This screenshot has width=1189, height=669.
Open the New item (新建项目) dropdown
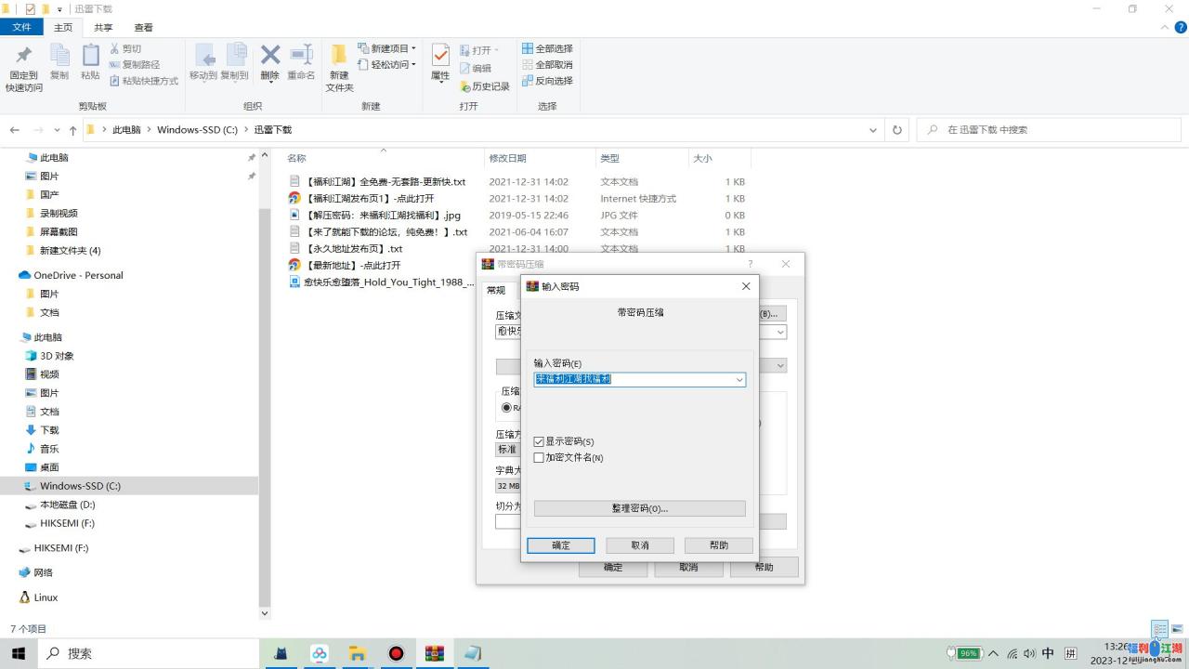click(x=388, y=48)
